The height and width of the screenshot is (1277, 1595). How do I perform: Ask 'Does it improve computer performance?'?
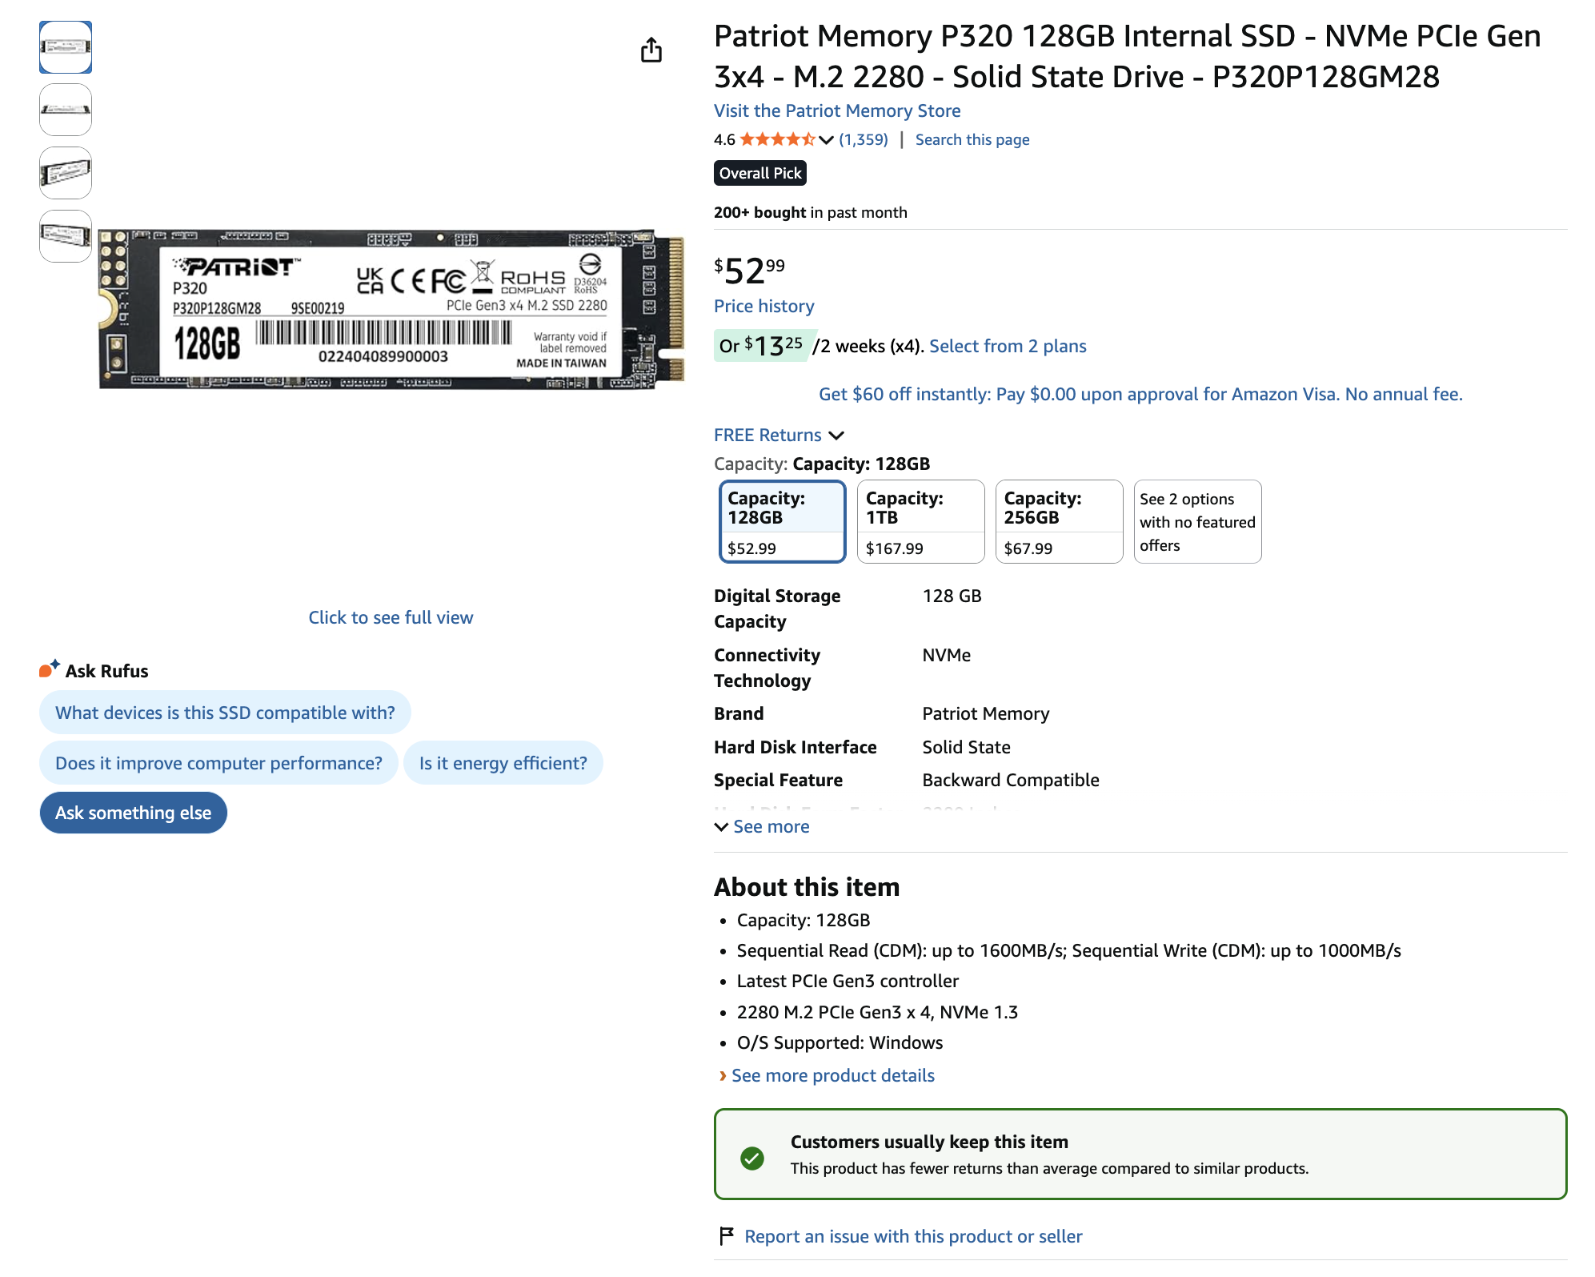(218, 762)
